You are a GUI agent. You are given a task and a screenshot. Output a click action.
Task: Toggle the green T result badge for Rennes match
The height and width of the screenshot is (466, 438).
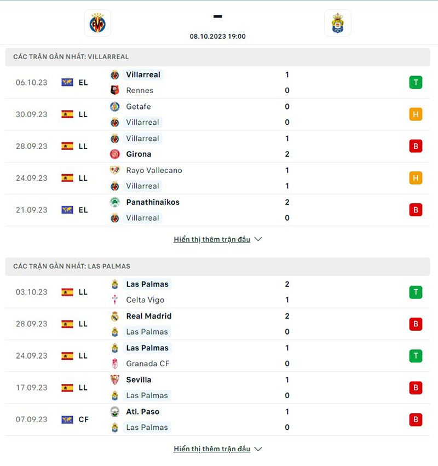coord(416,82)
